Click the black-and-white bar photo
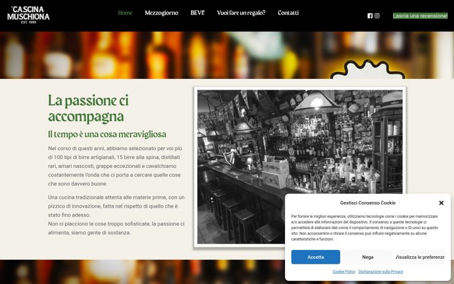 (x=300, y=167)
